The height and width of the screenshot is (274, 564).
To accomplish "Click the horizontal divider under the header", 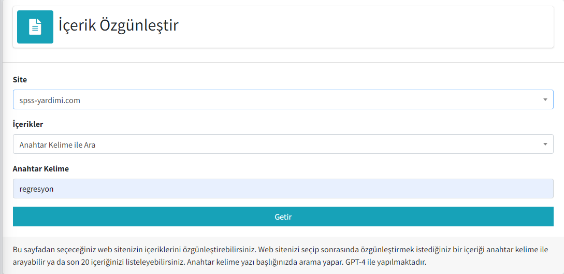I will click(x=283, y=63).
